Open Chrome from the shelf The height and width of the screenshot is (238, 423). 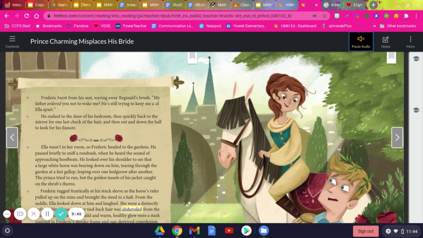coord(177,231)
